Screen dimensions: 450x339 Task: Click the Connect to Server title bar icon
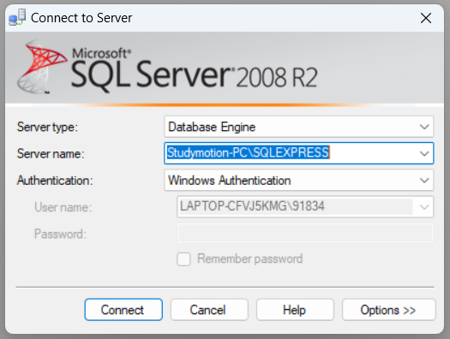[17, 17]
